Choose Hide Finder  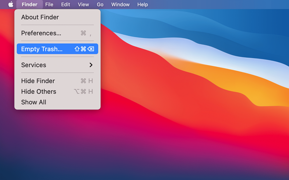tap(38, 81)
